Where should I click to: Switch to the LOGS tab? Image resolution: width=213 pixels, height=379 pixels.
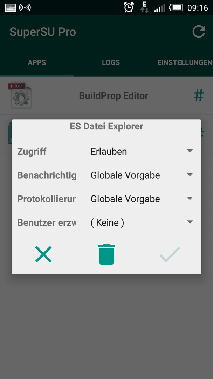[x=111, y=62]
